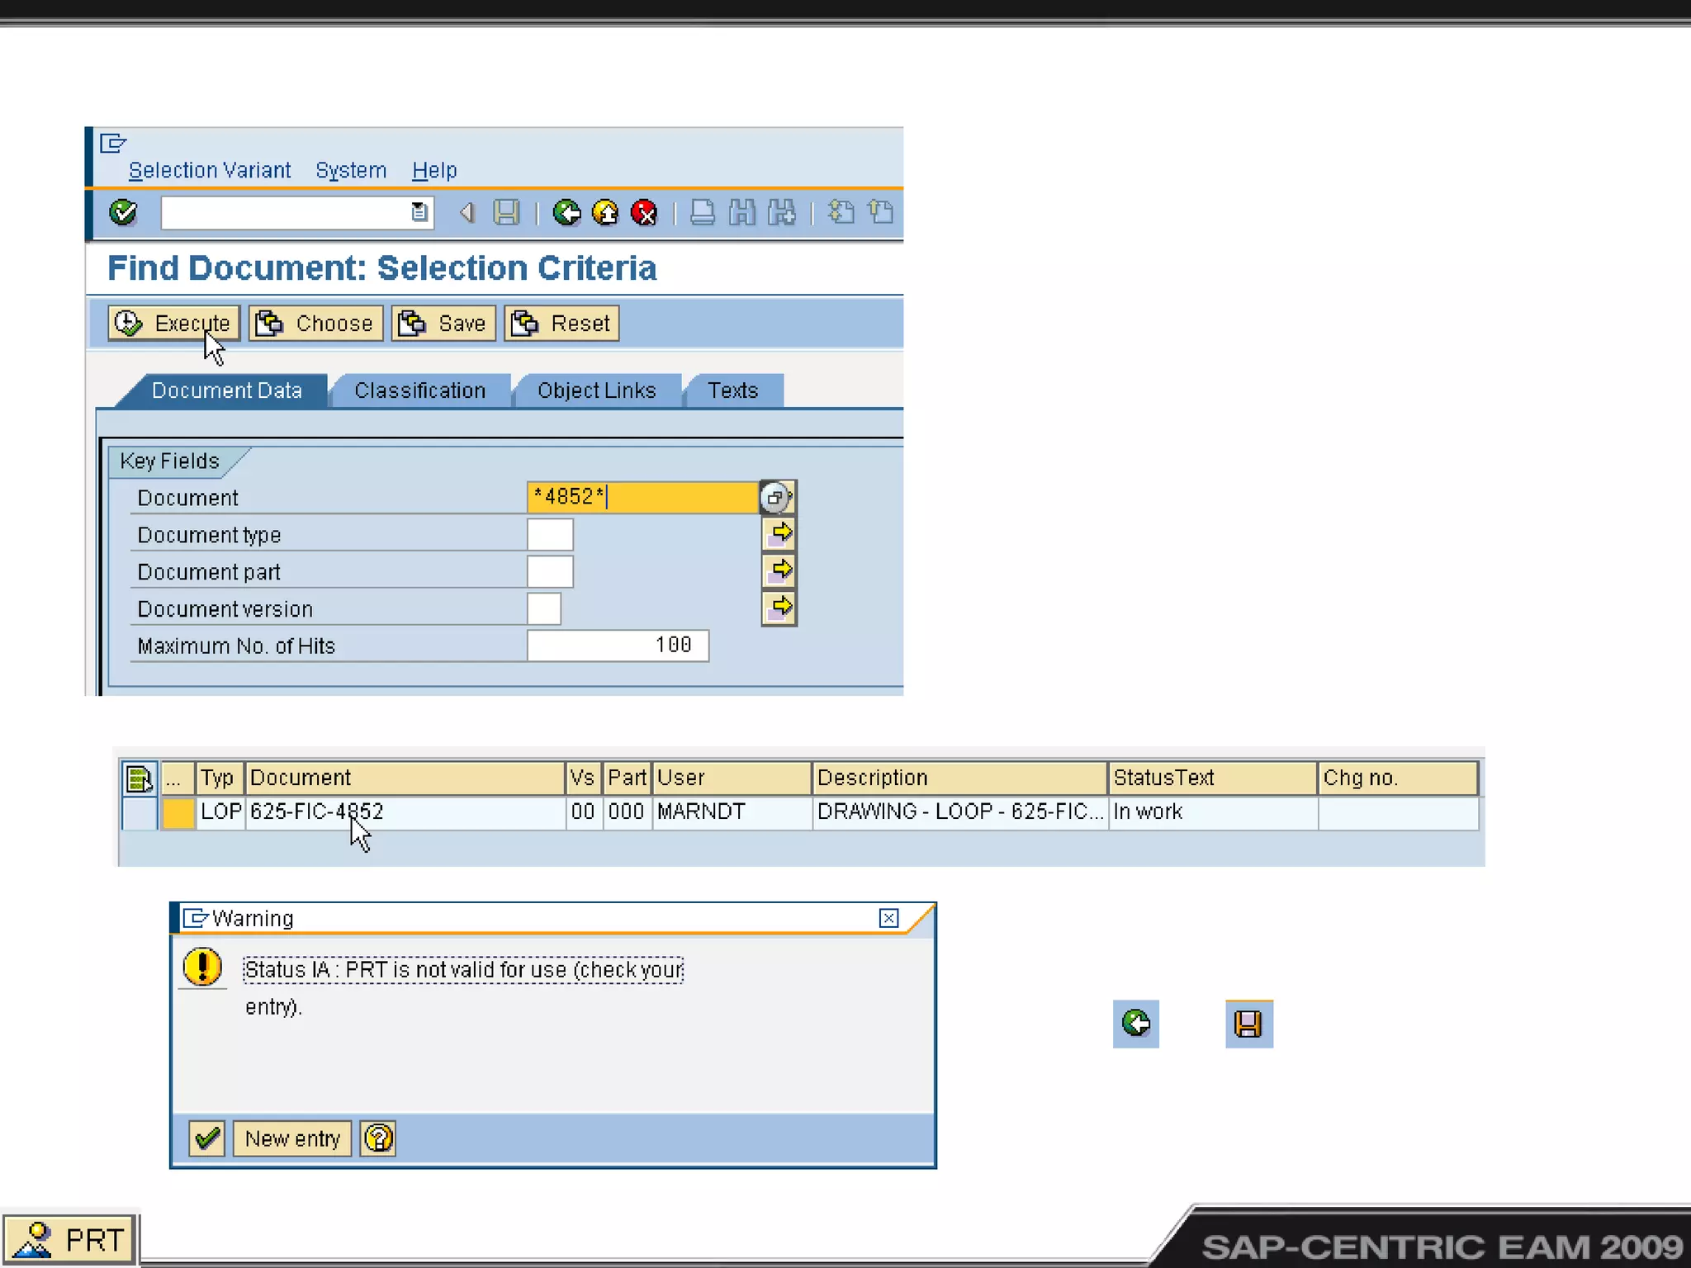Click the red Cancel icon in toolbar
This screenshot has width=1691, height=1268.
(x=644, y=213)
